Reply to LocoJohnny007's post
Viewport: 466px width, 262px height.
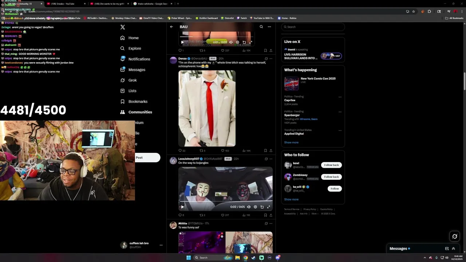[181, 215]
